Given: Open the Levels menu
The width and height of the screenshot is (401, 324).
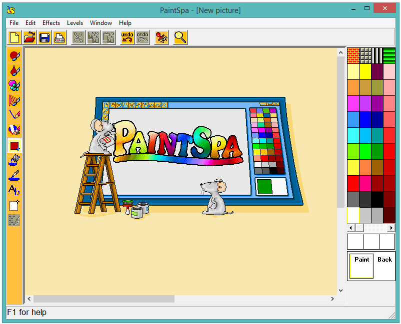Looking at the screenshot, I should (x=75, y=23).
